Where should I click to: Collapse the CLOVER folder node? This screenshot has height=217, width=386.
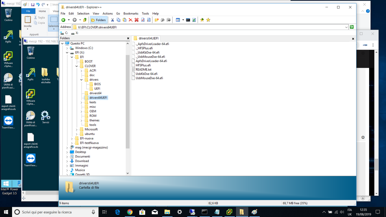76,66
